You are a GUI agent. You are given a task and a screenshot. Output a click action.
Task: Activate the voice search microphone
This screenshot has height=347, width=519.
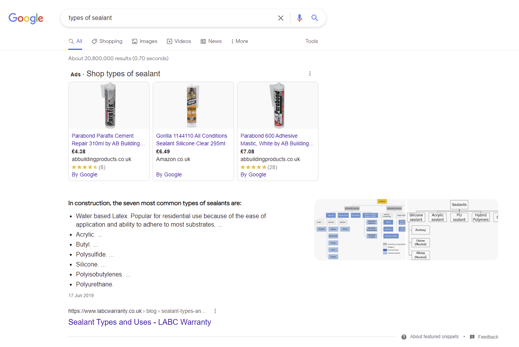click(299, 18)
